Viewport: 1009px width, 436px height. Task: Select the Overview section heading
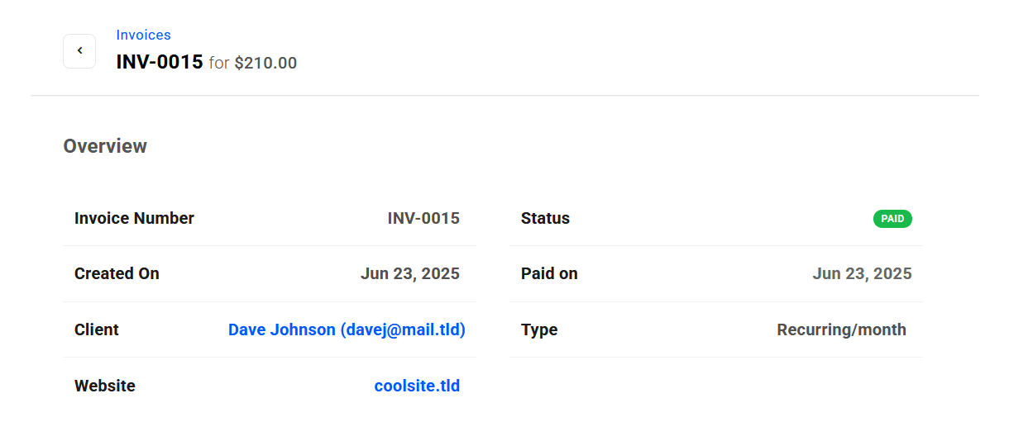[105, 146]
